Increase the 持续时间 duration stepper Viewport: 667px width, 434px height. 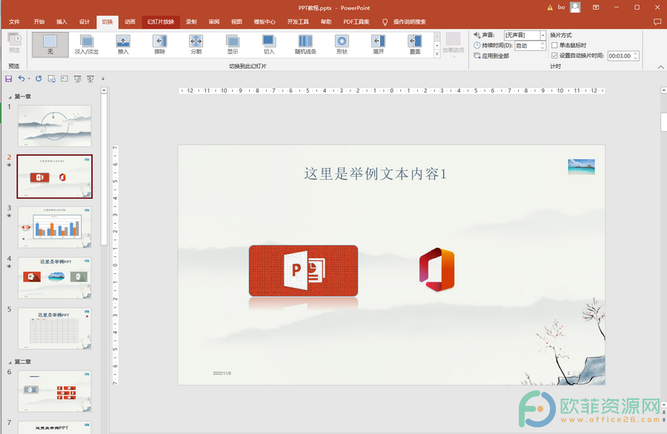click(x=542, y=44)
